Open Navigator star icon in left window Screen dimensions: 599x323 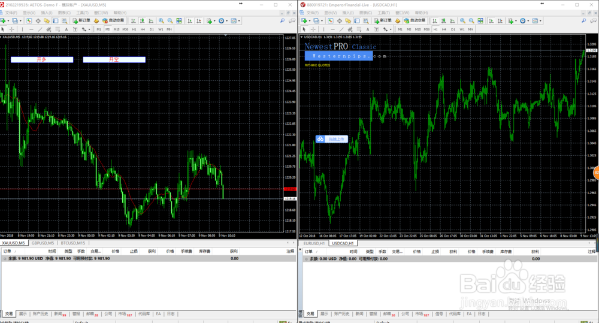(47, 20)
